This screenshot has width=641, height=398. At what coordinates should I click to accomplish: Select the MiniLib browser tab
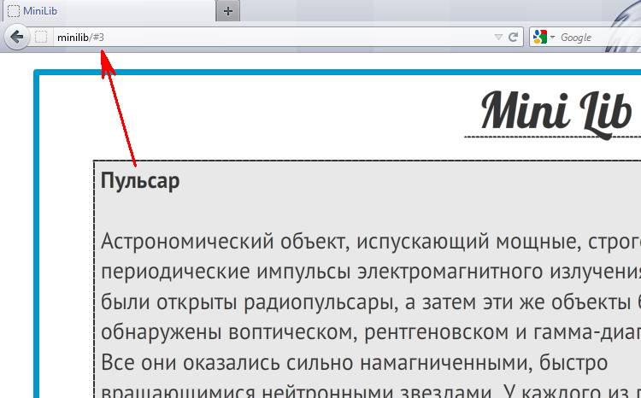[x=109, y=11]
